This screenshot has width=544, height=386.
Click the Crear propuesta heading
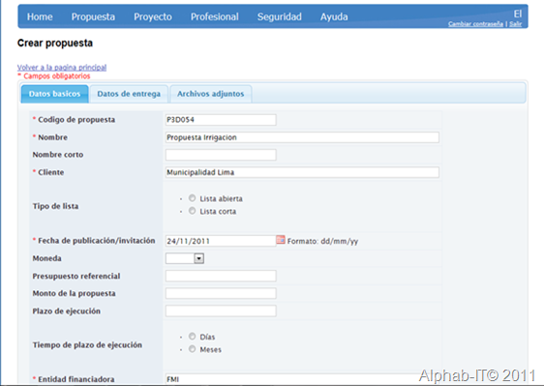tap(55, 43)
